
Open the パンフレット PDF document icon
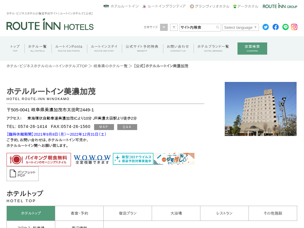click(23, 174)
